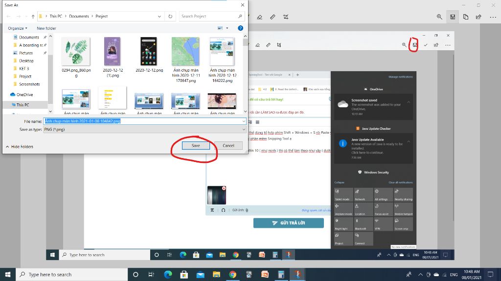Viewport: 501px width, 281px height.
Task: Open Cortana from taskbar
Action: (136, 274)
